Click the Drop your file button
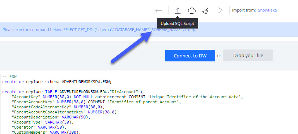Screen dimensions: 298x134 click(x=248, y=55)
